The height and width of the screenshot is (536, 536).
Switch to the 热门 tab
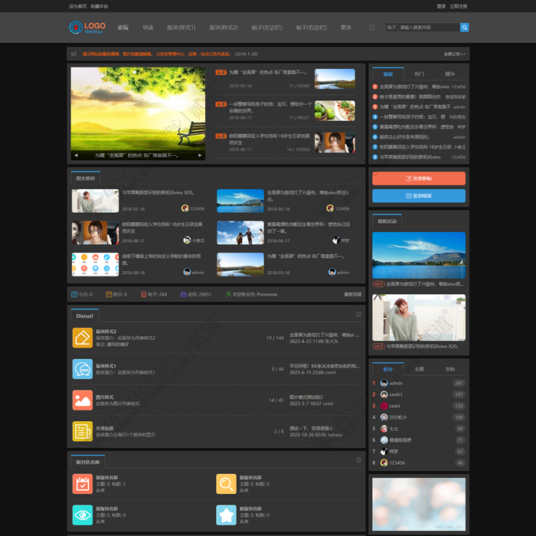click(x=419, y=74)
